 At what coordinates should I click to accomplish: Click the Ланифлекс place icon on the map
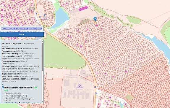[x=80, y=85]
